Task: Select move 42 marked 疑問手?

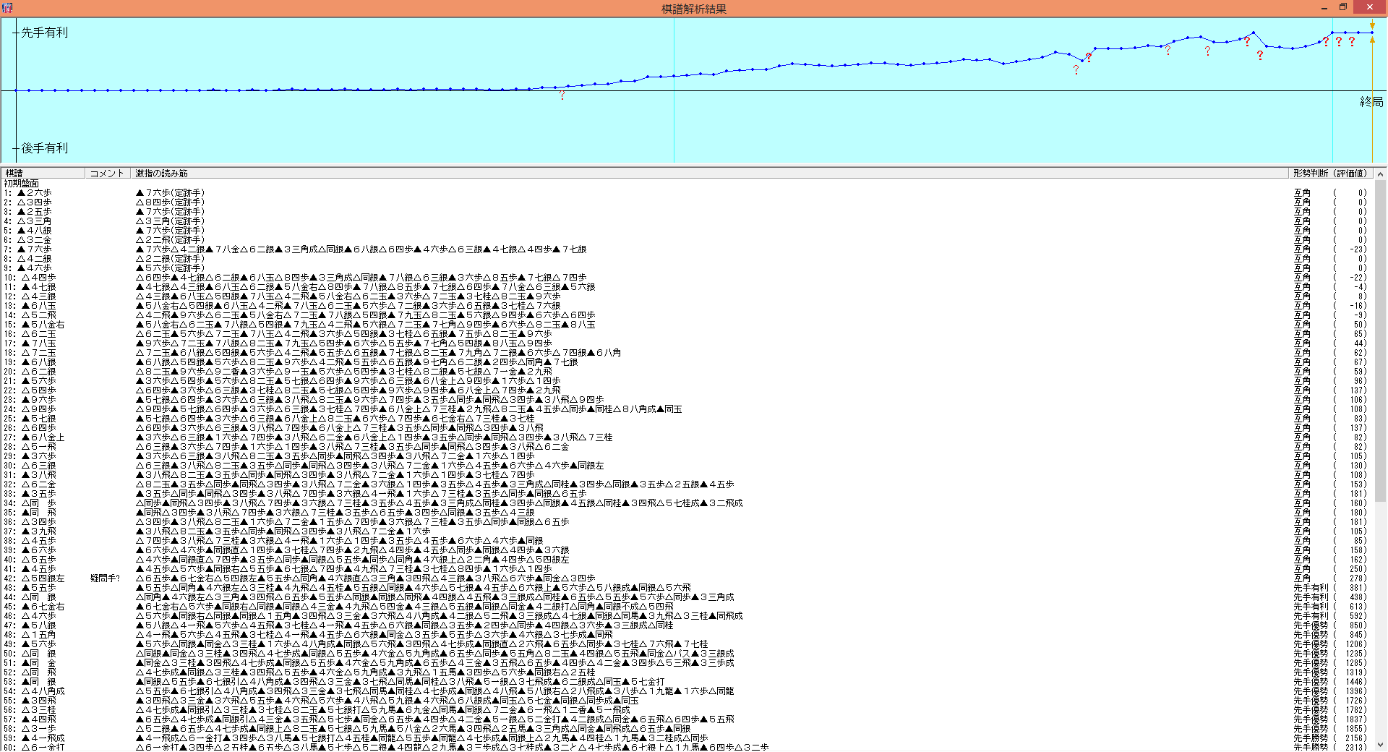Action: (43, 578)
